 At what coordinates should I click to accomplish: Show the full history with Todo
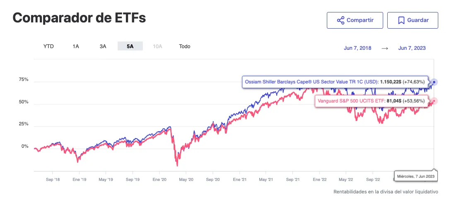coord(185,46)
